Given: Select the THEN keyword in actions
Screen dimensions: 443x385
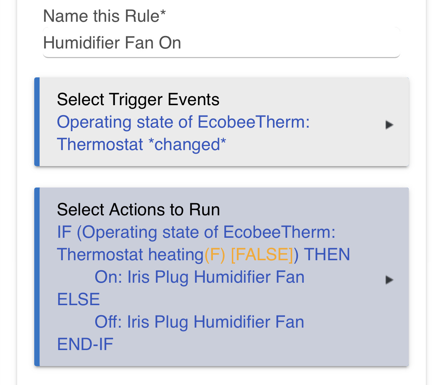Looking at the screenshot, I should click(x=327, y=255).
